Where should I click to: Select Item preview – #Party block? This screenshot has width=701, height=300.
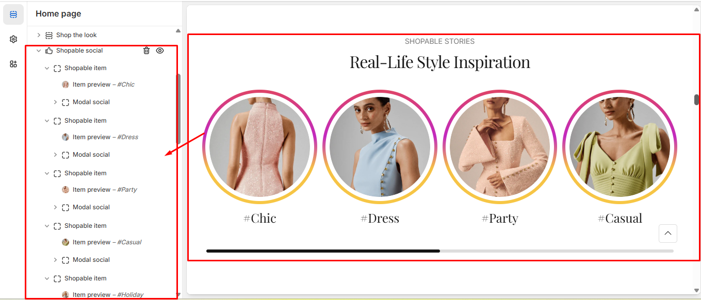tap(105, 190)
